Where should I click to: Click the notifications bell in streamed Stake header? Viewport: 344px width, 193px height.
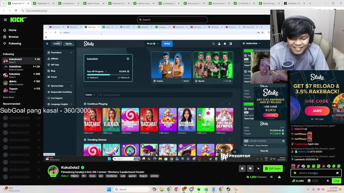tap(225, 44)
